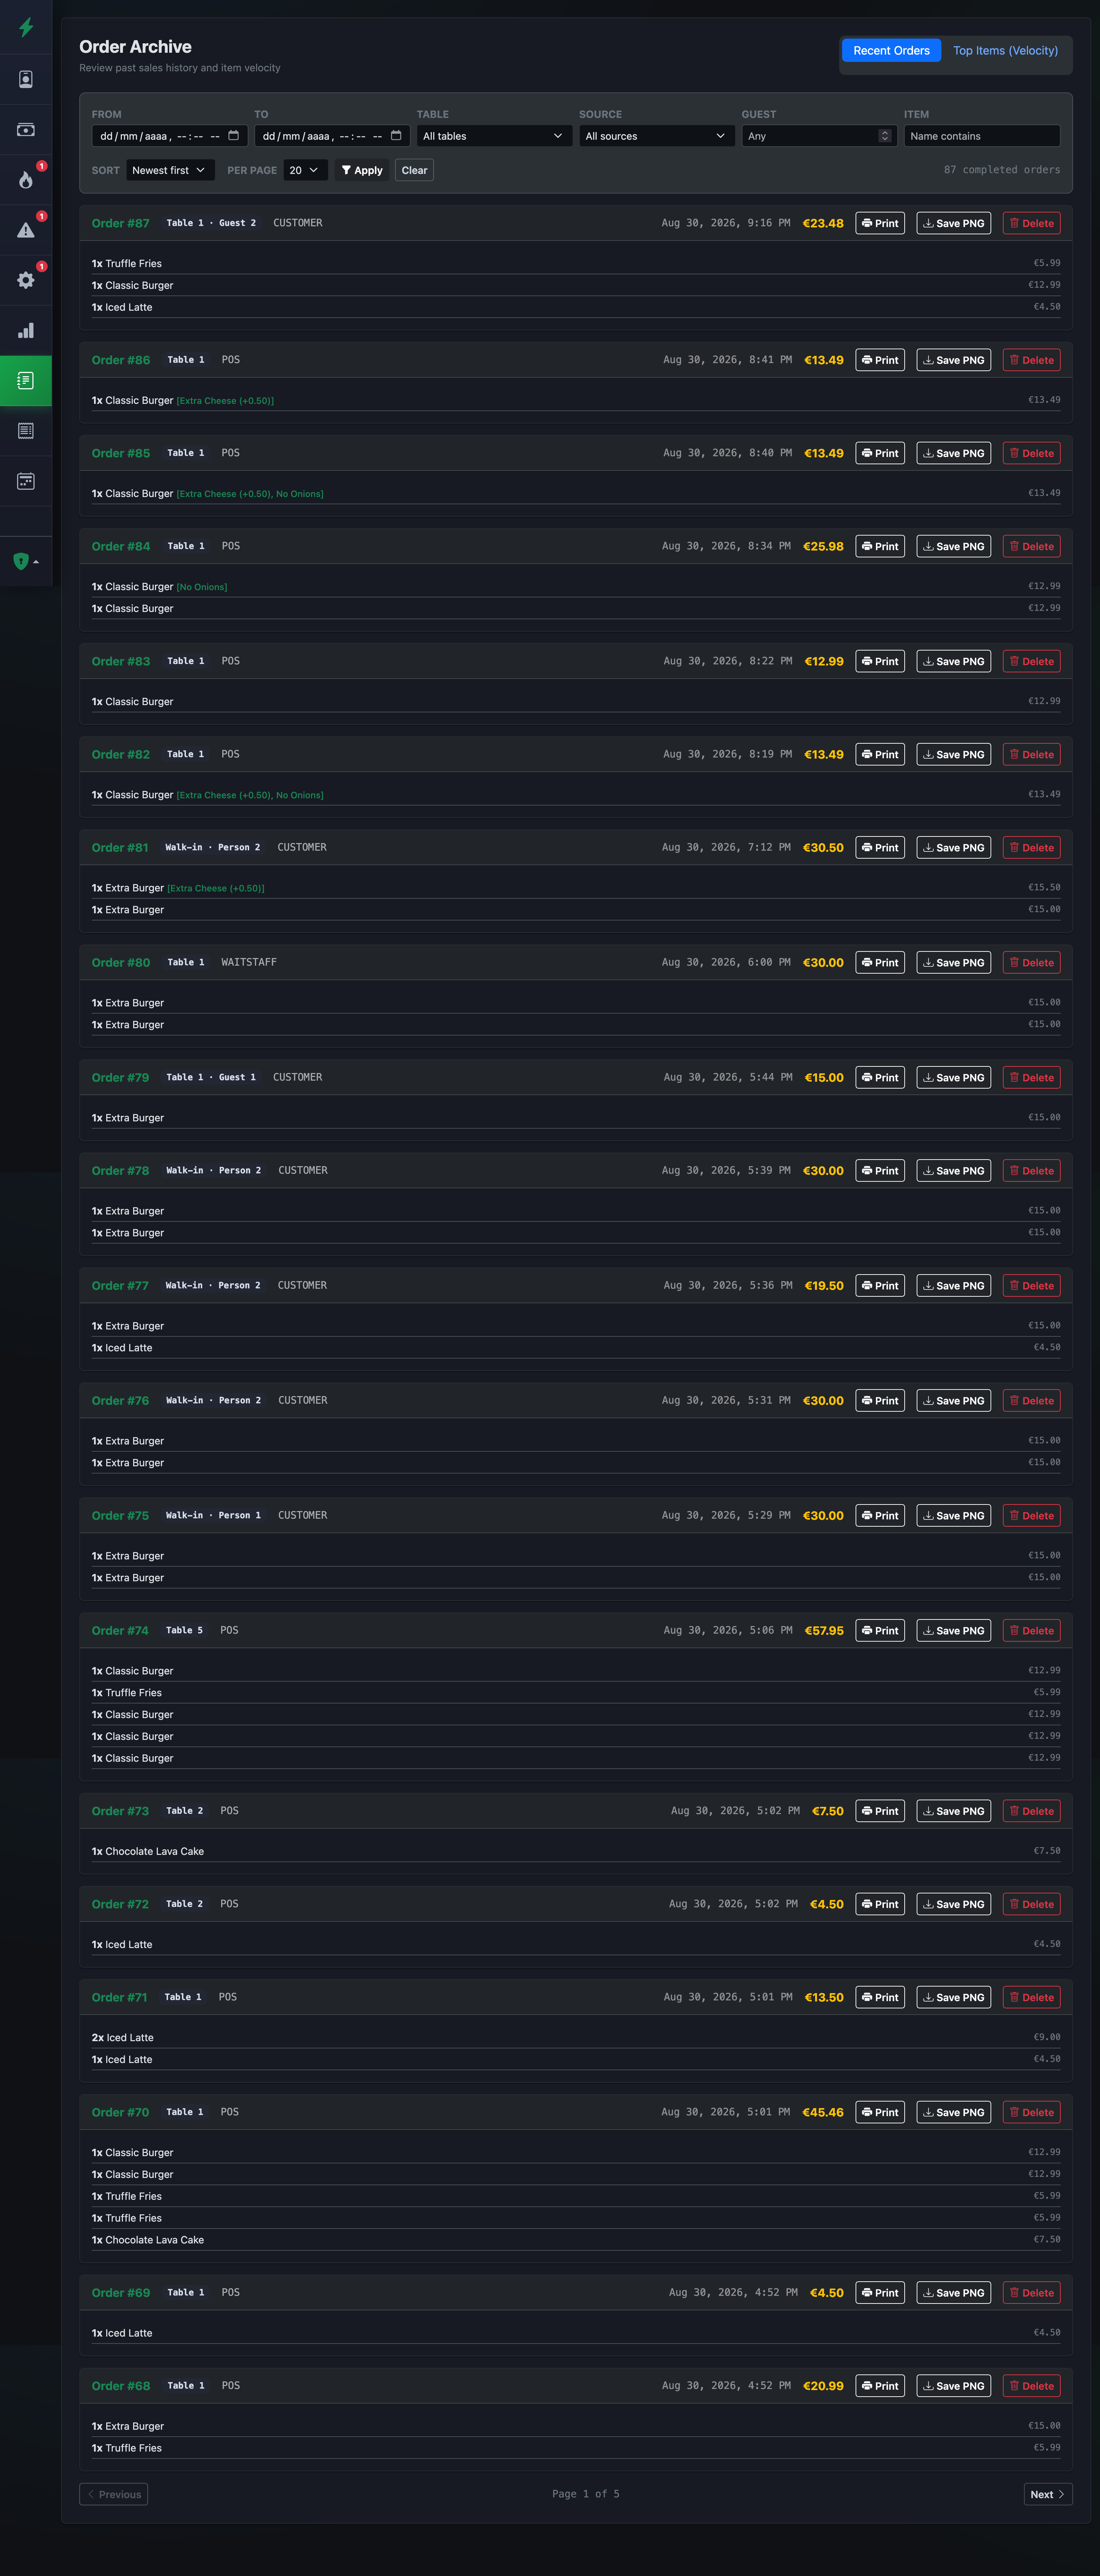Viewport: 1100px width, 2576px height.
Task: Print Order #74
Action: [880, 1630]
